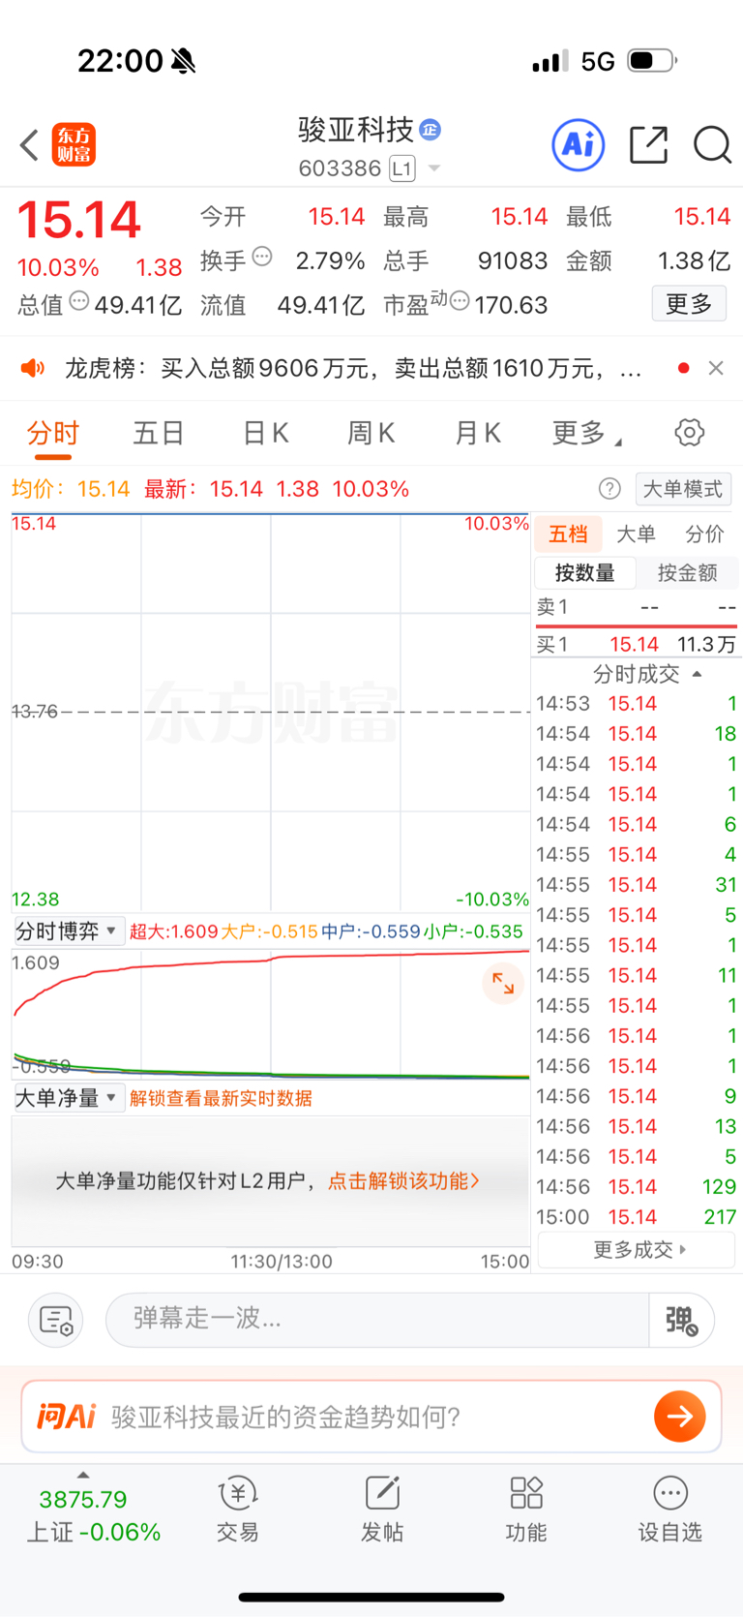Tap the orange arrow send button
This screenshot has height=1617, width=743.
pos(679,1417)
